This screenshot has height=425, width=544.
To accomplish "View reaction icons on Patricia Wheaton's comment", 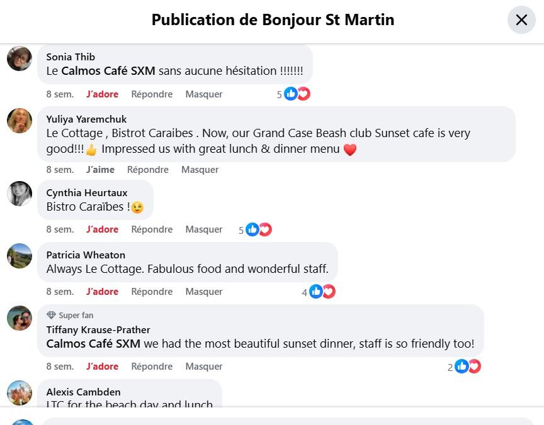I will [322, 292].
